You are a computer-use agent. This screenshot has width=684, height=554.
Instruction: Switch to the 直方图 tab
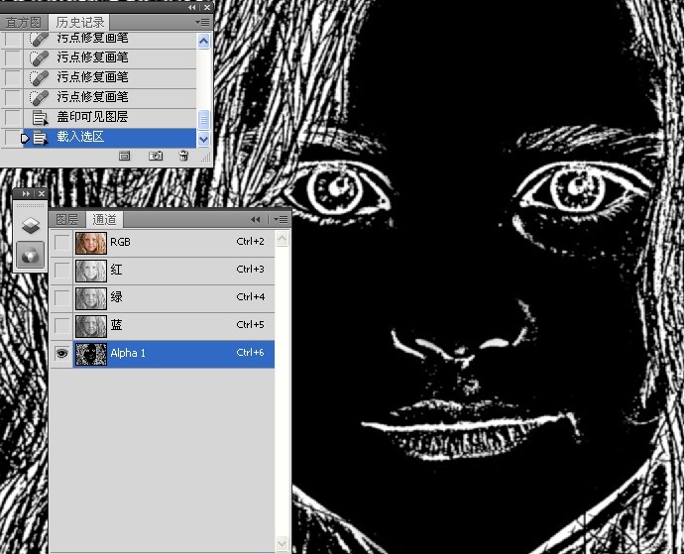tap(24, 22)
